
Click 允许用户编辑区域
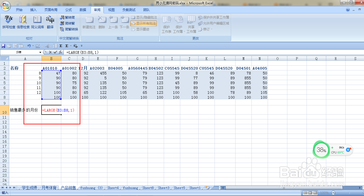214,23
